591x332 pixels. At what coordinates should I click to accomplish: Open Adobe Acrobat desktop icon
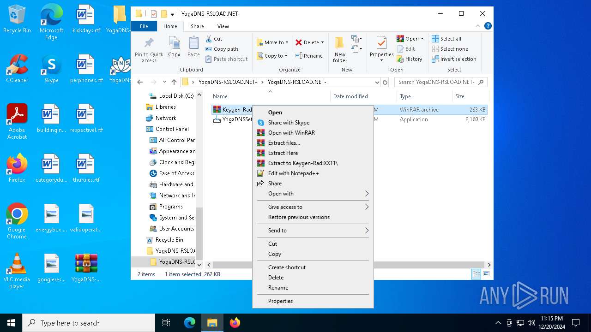(x=17, y=122)
